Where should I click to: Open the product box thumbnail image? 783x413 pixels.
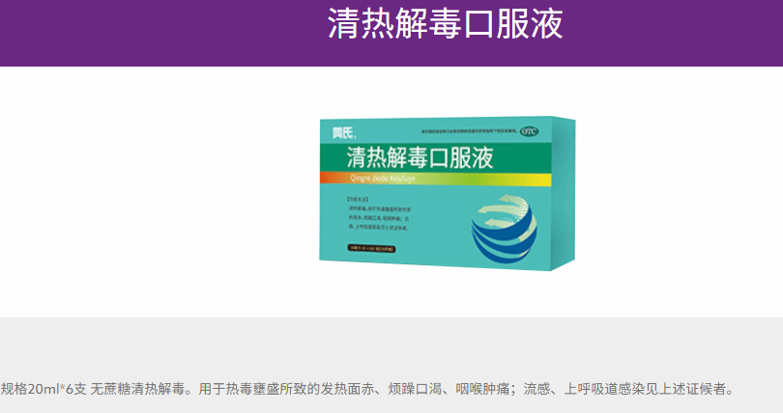point(448,193)
